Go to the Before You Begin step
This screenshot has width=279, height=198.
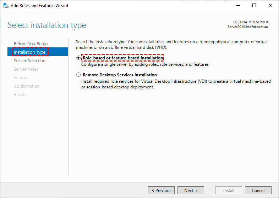pos(31,43)
